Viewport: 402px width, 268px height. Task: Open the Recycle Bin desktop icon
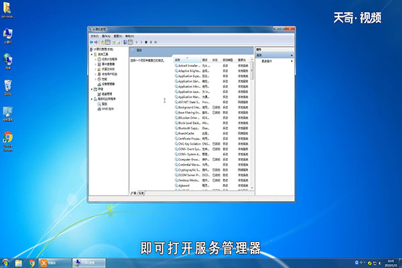[x=8, y=88]
